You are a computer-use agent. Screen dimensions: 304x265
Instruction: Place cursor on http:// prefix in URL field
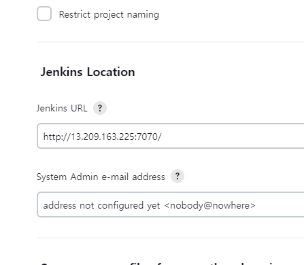click(57, 137)
